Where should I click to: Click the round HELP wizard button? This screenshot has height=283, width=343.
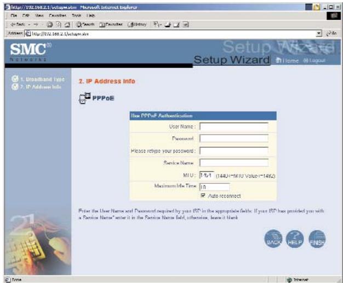pos(295,239)
